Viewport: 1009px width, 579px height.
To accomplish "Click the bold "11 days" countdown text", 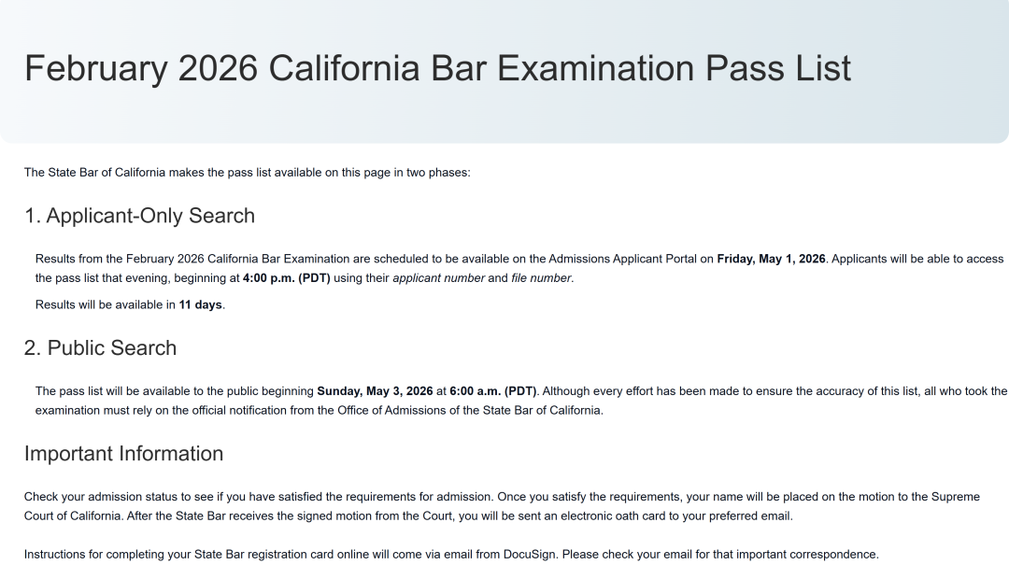I will point(201,304).
